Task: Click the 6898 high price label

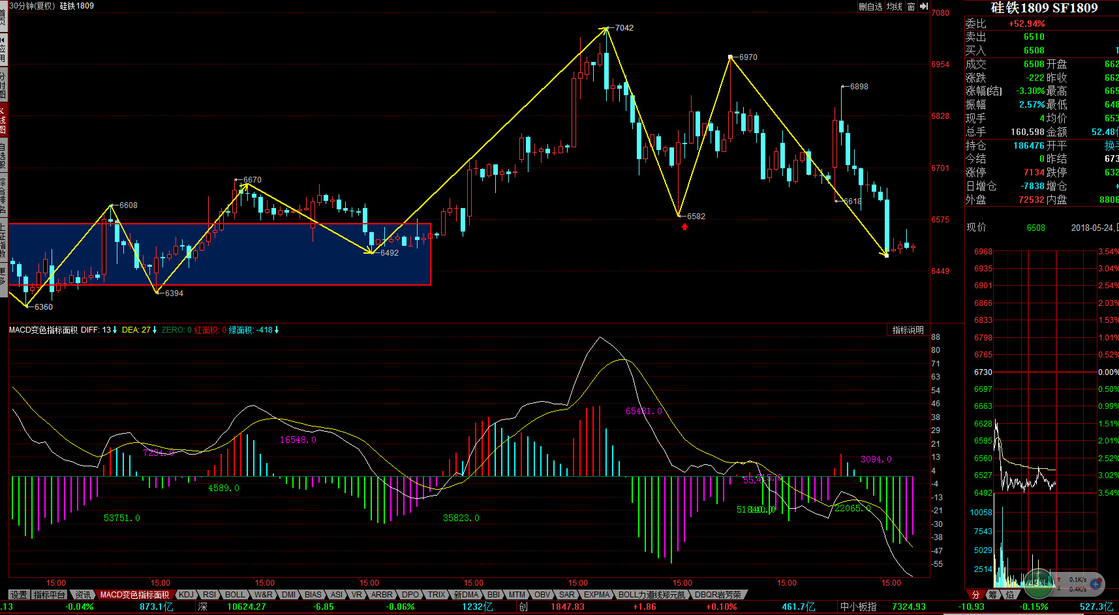Action: 859,87
